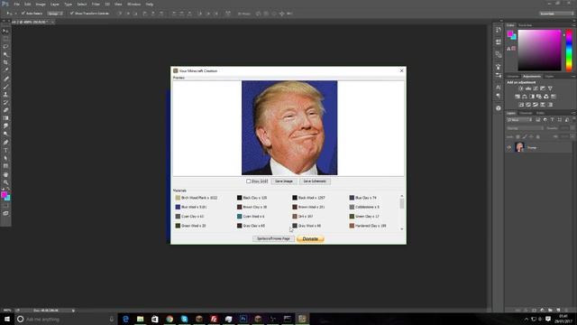Add an Invert adjustment
Image resolution: width=577 pixels, height=325 pixels.
(x=521, y=105)
